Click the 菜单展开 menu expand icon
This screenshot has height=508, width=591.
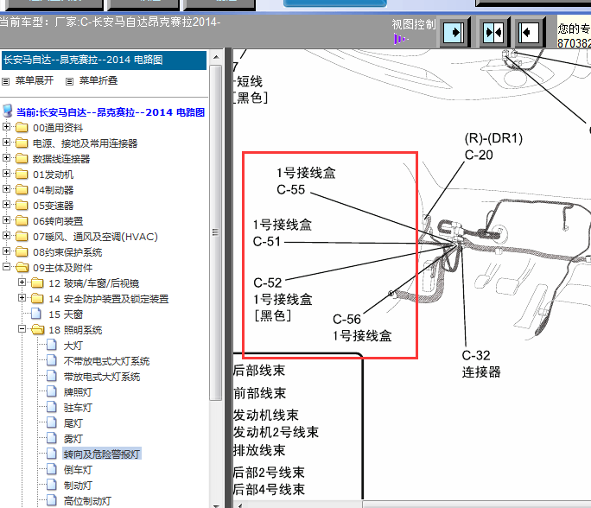click(x=6, y=81)
